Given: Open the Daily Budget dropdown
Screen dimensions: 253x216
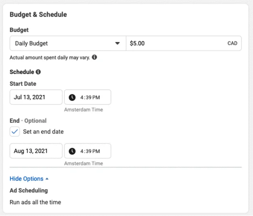Looking at the screenshot, I should point(68,43).
